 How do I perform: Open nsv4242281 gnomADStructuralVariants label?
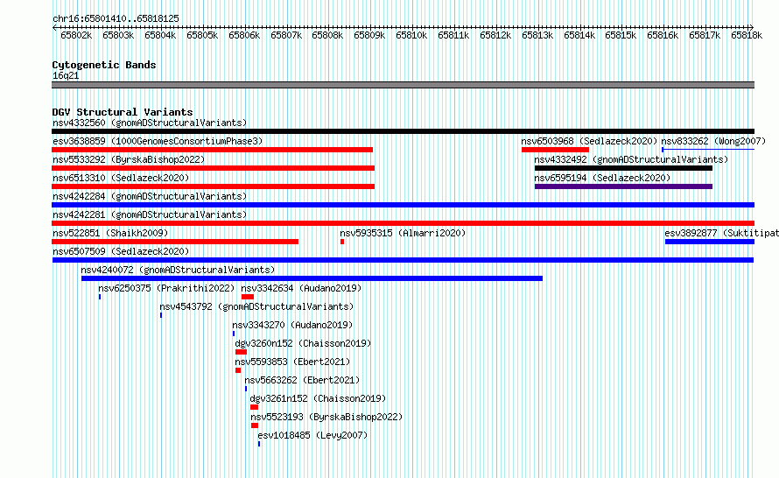pyautogui.click(x=150, y=214)
